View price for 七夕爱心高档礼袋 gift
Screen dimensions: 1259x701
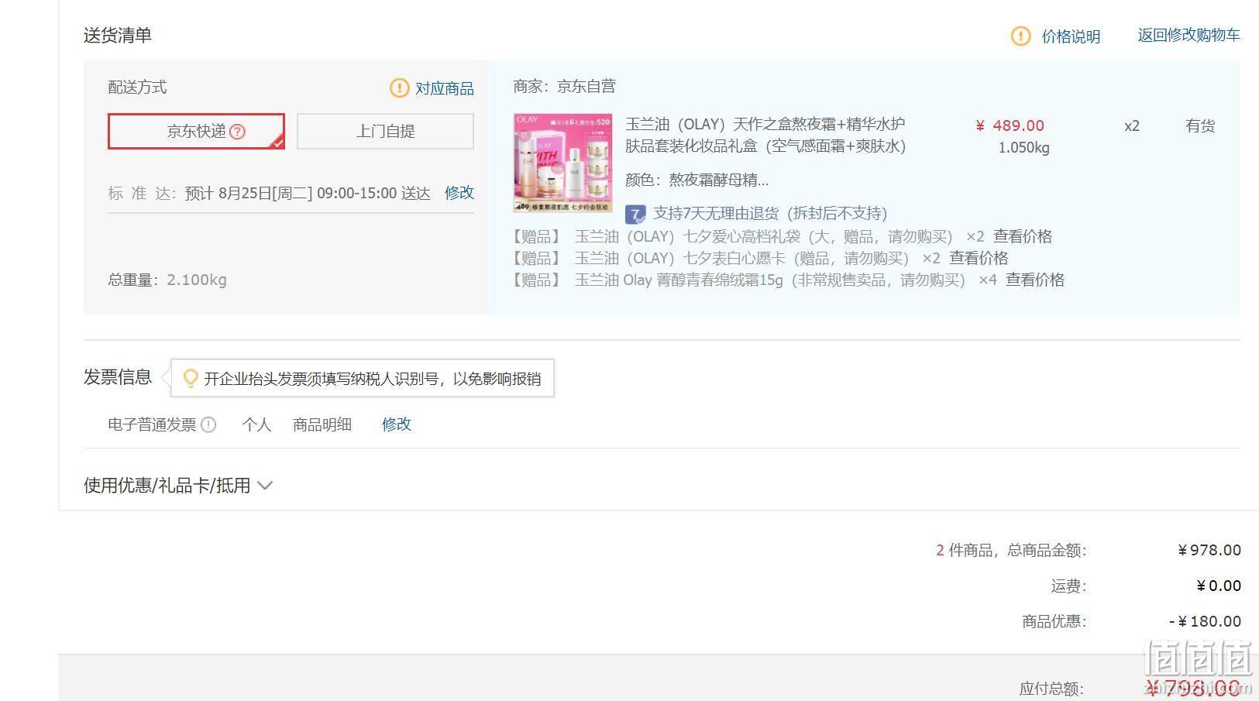pos(1023,236)
